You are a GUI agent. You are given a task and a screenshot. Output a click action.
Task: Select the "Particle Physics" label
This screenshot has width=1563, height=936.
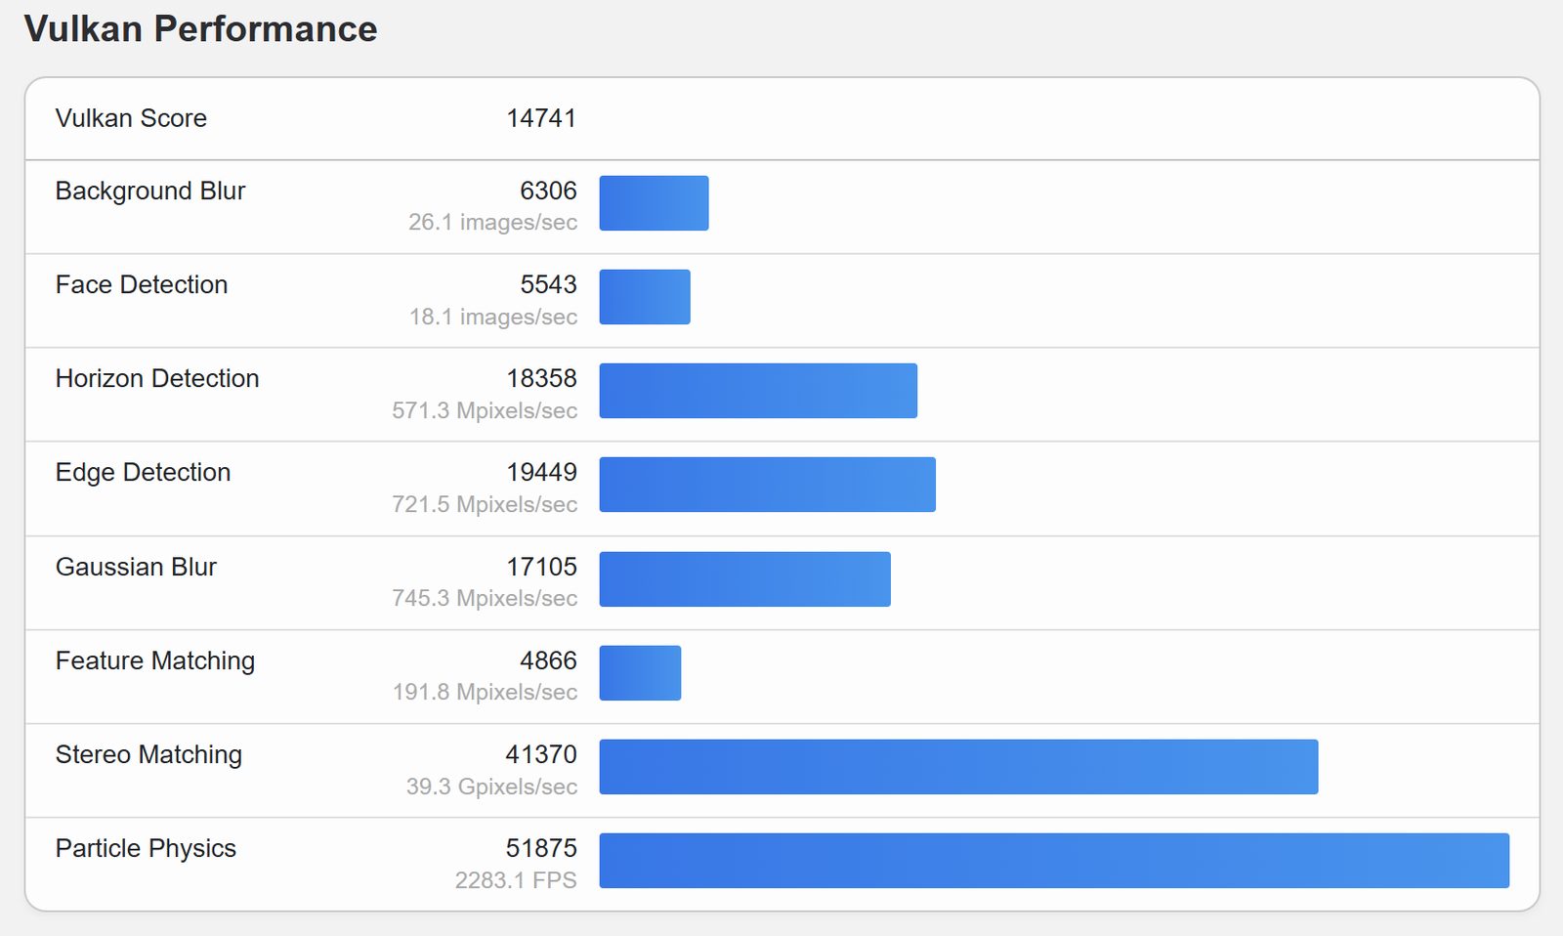[x=146, y=848]
